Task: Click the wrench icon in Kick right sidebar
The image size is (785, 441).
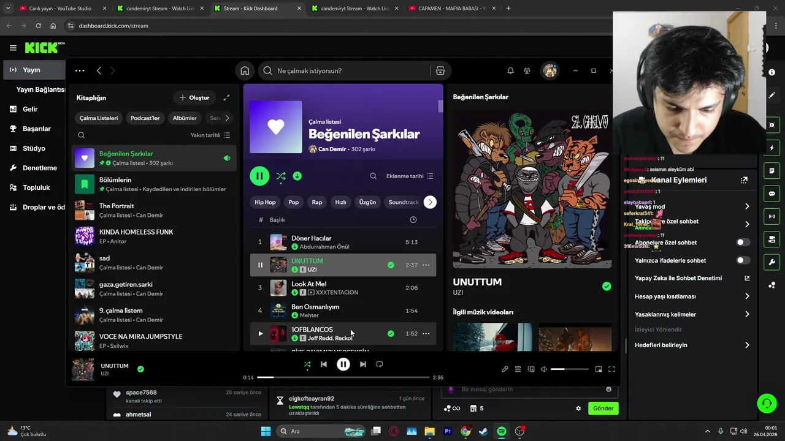Action: pyautogui.click(x=772, y=262)
